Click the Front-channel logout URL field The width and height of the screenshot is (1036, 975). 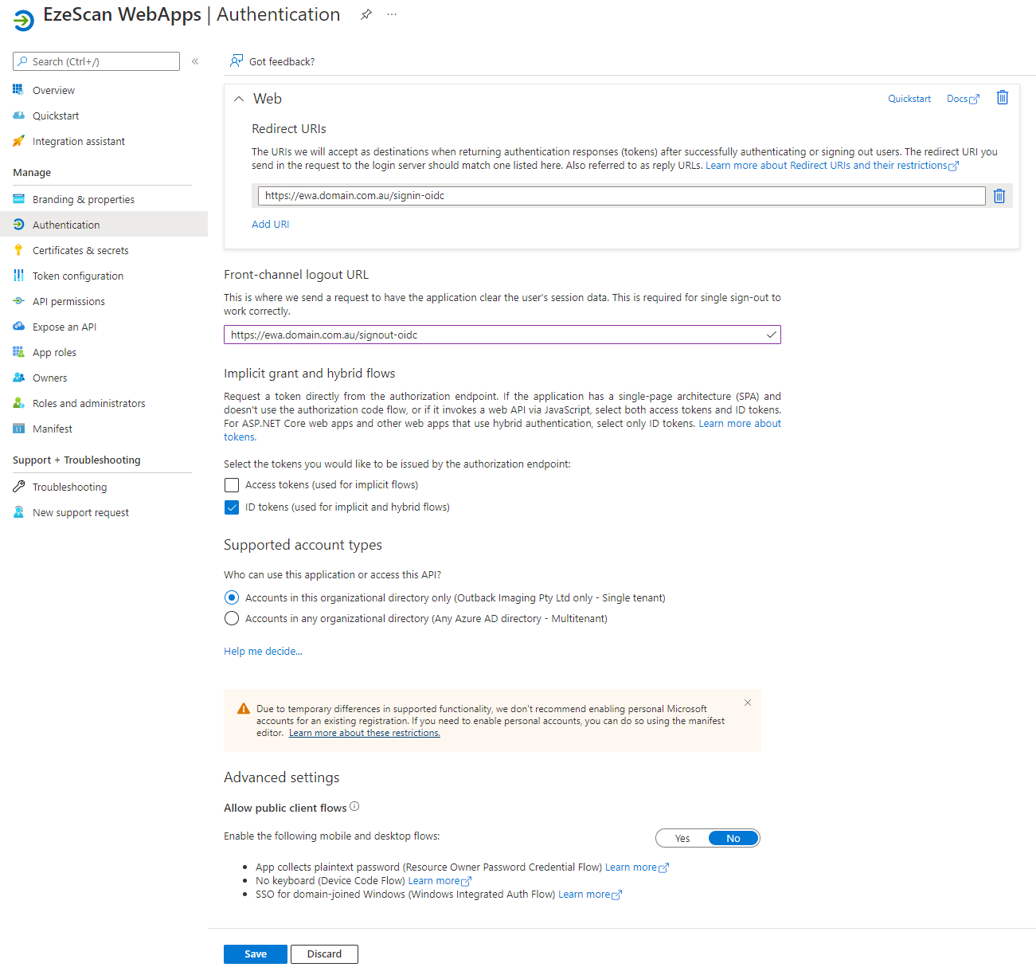(x=494, y=335)
